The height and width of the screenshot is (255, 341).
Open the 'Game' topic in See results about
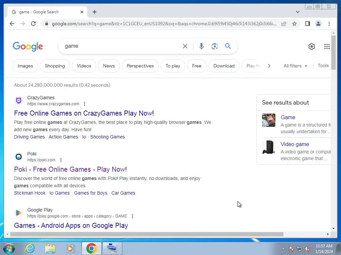point(288,117)
